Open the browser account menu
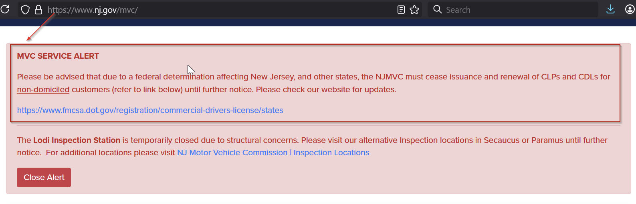This screenshot has width=636, height=204. (x=630, y=9)
